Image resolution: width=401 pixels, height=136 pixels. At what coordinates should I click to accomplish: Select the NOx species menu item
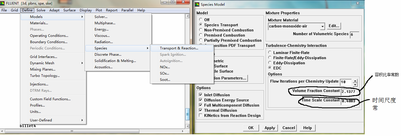point(165,67)
